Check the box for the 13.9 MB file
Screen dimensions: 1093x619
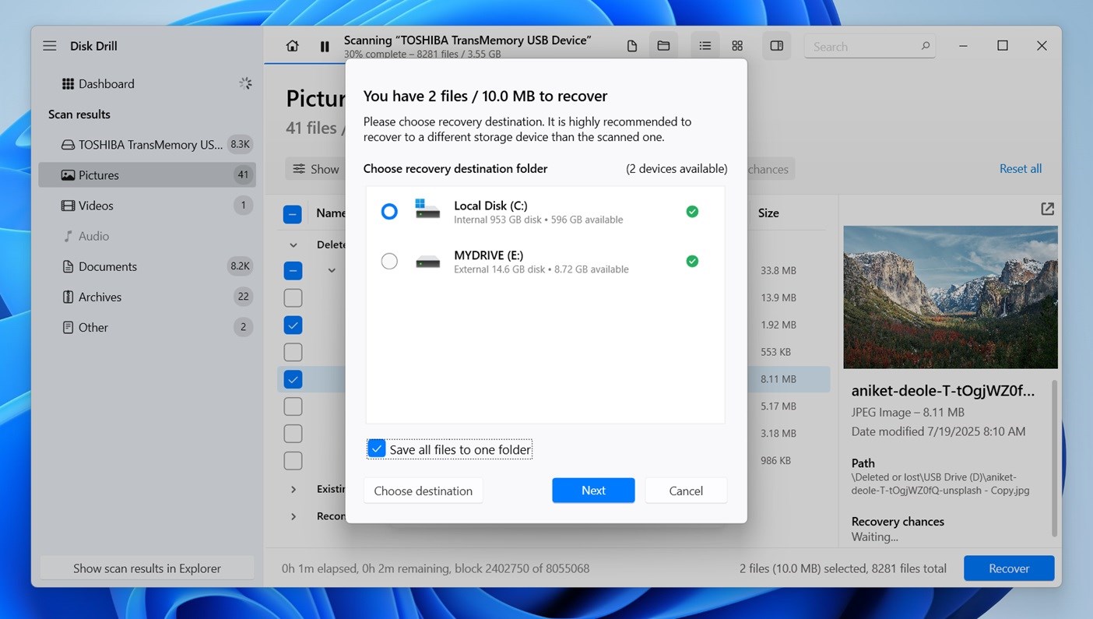[x=293, y=297]
